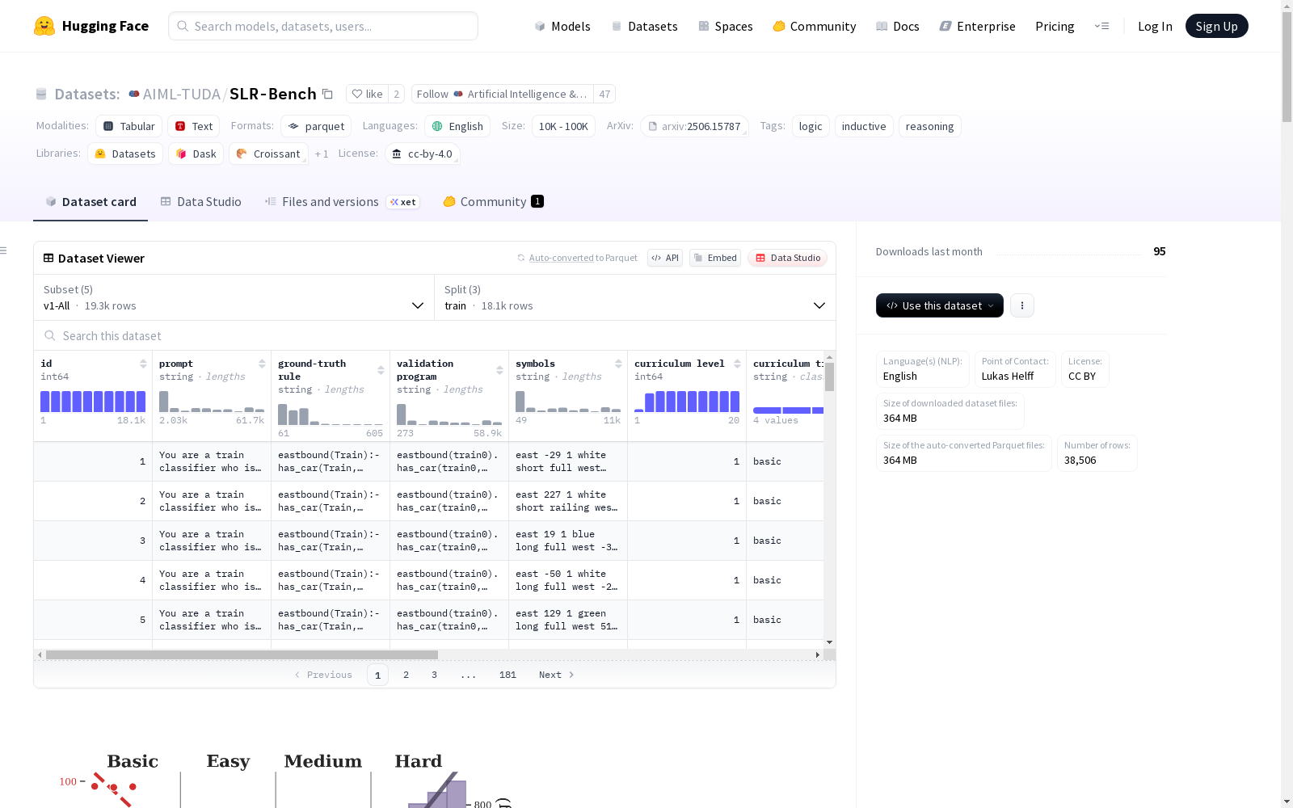Open the Split train dropdown
Screen dimensions: 1293x808
[635, 297]
